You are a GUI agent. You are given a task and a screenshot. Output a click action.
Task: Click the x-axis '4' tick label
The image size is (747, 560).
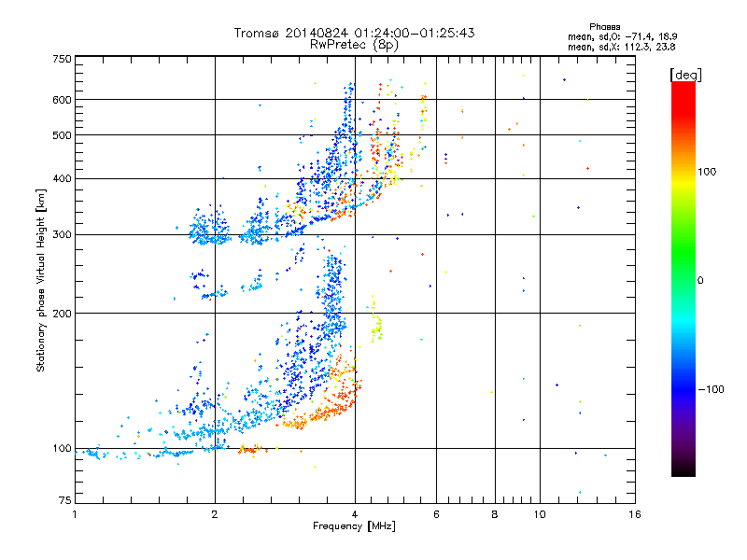coord(355,514)
